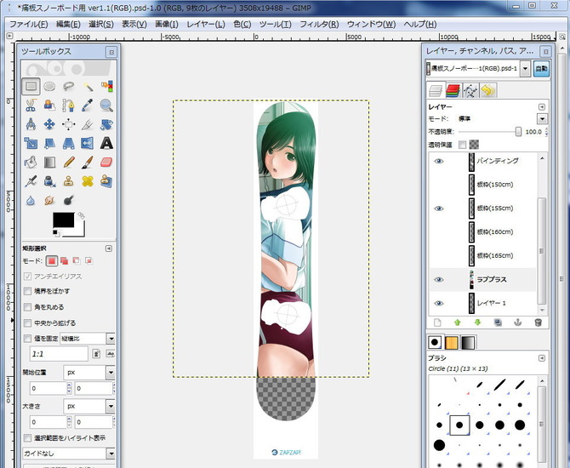Select the Heal tool
The image size is (570, 468).
[x=88, y=181]
